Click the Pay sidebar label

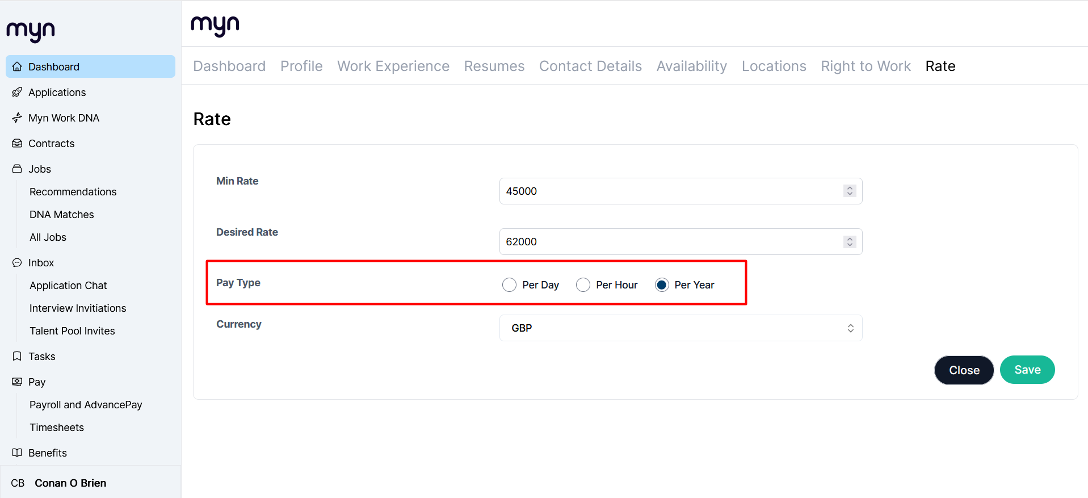37,382
